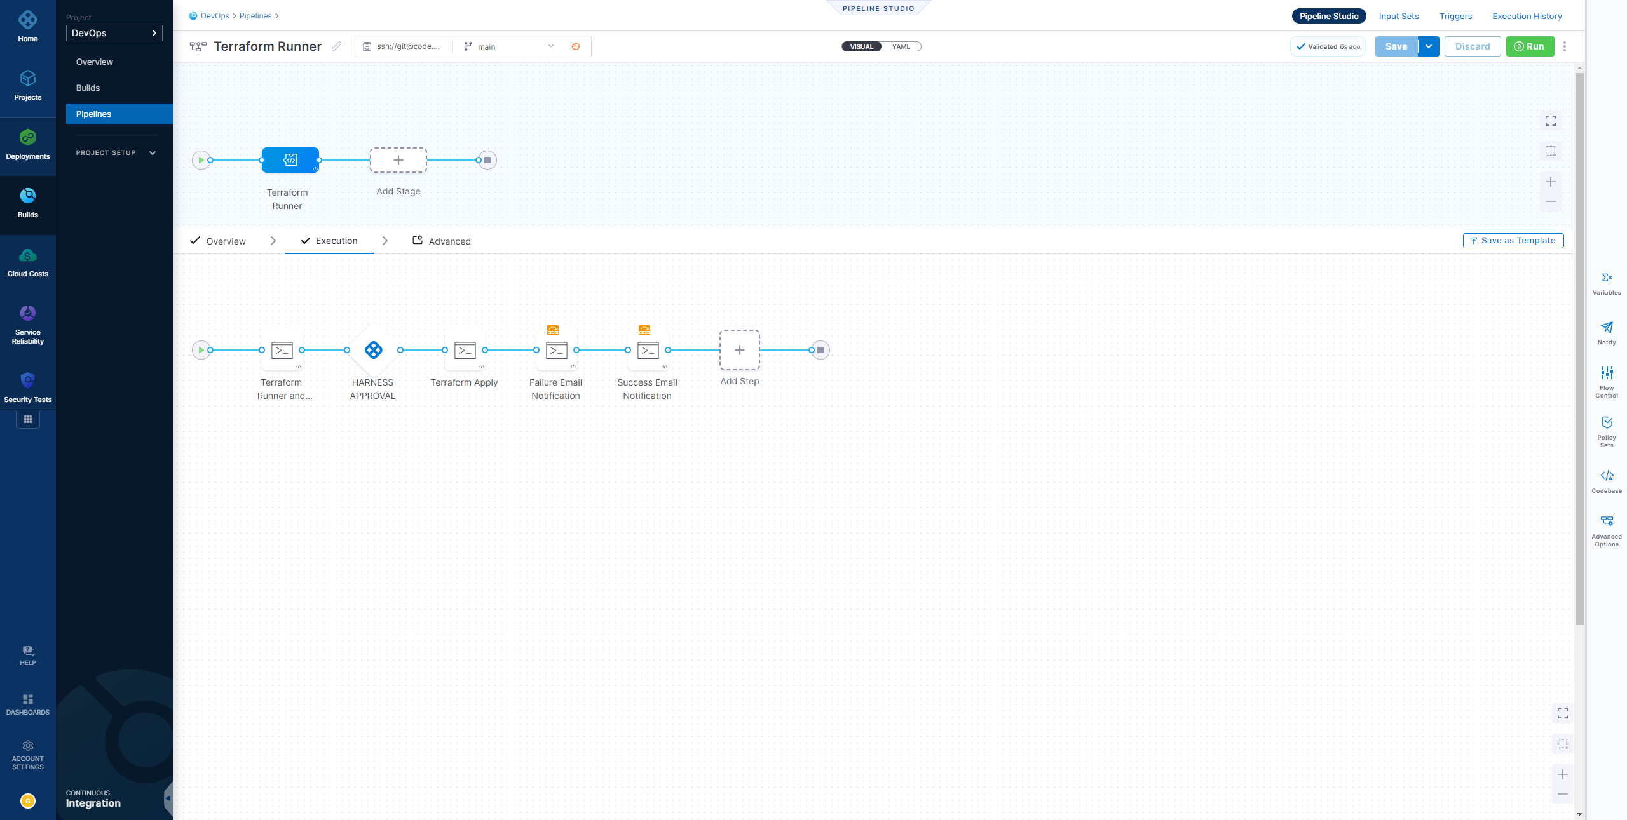Zoom out on the stage canvas

click(1551, 201)
